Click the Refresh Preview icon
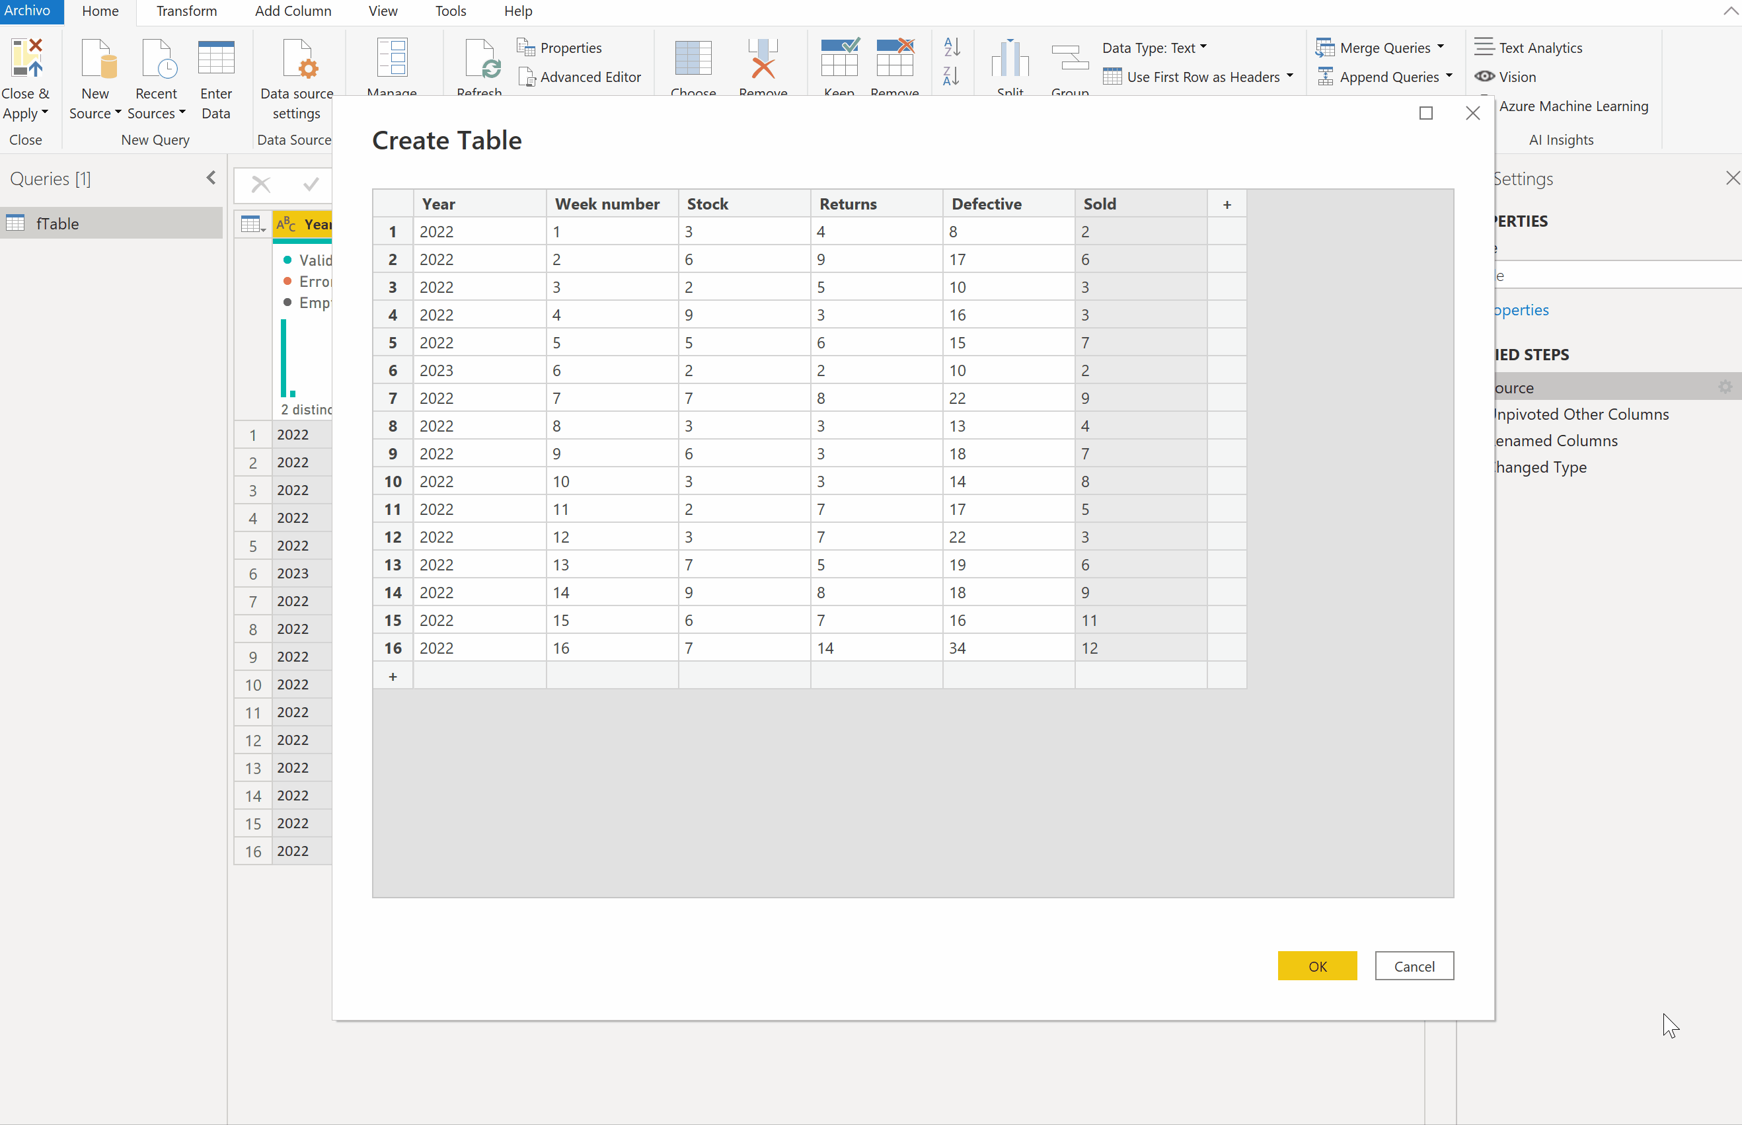Image resolution: width=1742 pixels, height=1125 pixels. 482,58
